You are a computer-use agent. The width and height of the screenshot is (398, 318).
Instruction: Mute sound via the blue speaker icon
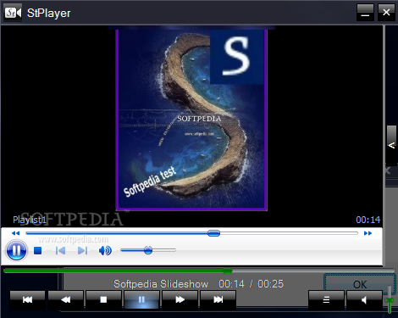point(105,251)
